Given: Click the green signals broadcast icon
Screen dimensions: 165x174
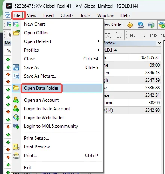Looking at the screenshot, I should [151, 25].
